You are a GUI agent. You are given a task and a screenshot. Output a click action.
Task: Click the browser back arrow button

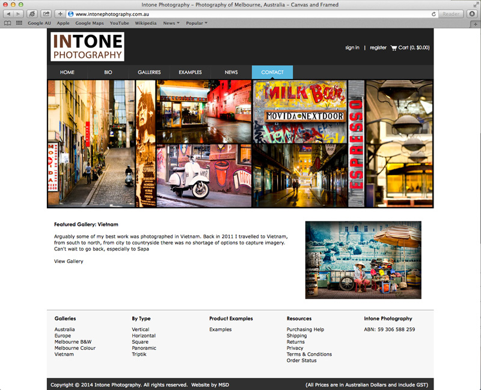(x=9, y=14)
